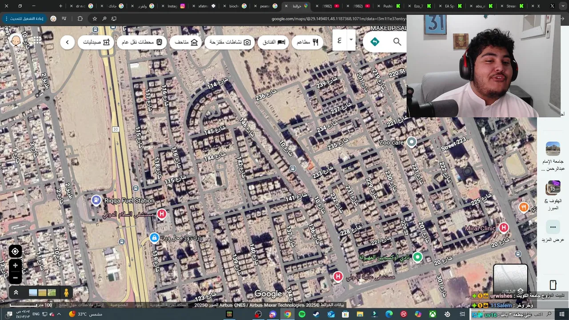This screenshot has height=320, width=569.
Task: Click the bus stop icon on street 10
Action: 293,168
